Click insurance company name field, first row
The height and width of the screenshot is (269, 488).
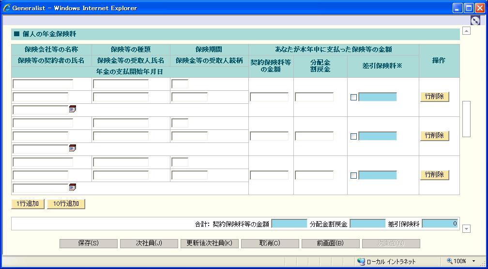pos(43,84)
